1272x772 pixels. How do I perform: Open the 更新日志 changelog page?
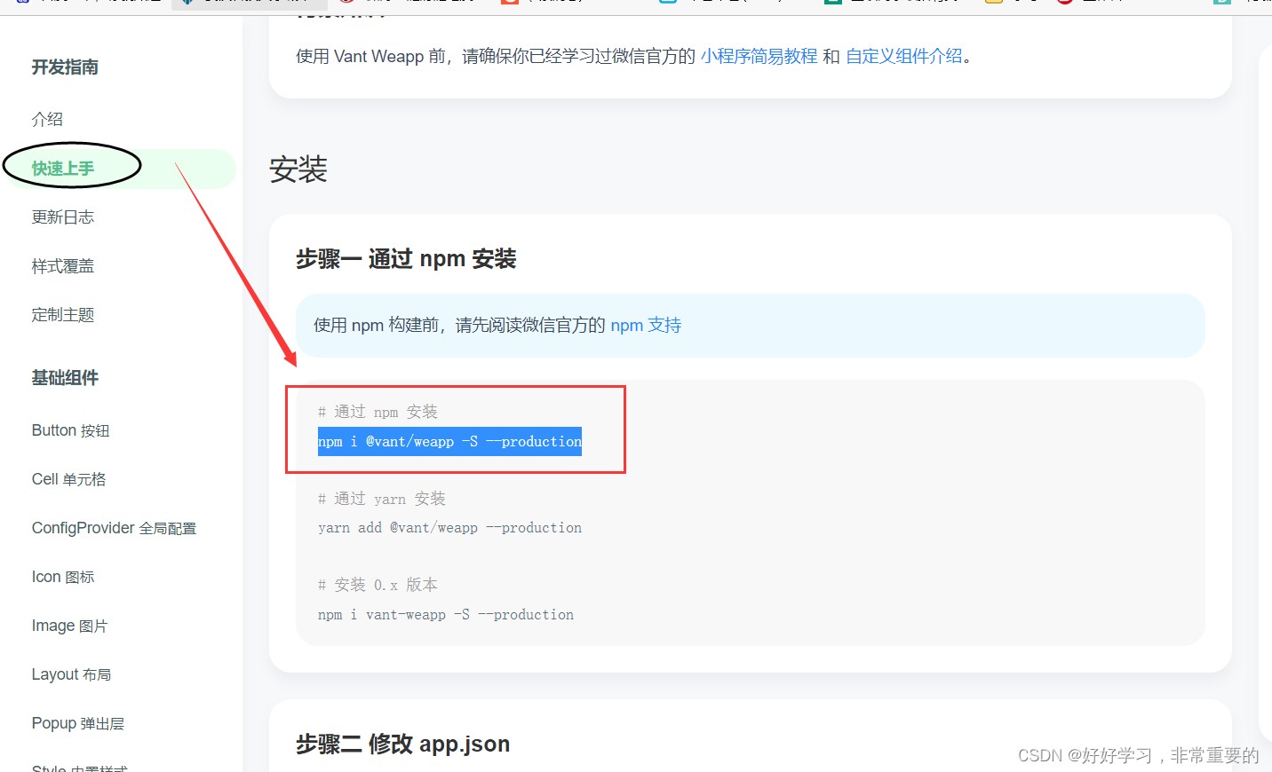tap(62, 216)
